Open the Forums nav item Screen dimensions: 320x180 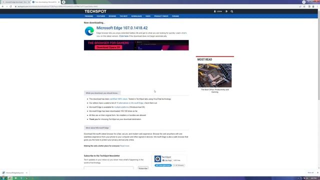[175, 16]
